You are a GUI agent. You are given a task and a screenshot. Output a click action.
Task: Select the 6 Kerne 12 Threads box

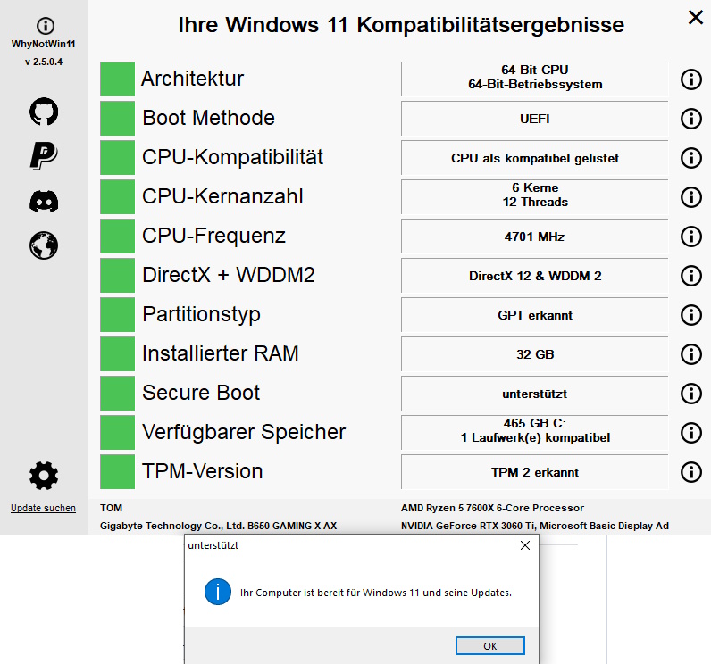click(x=535, y=197)
